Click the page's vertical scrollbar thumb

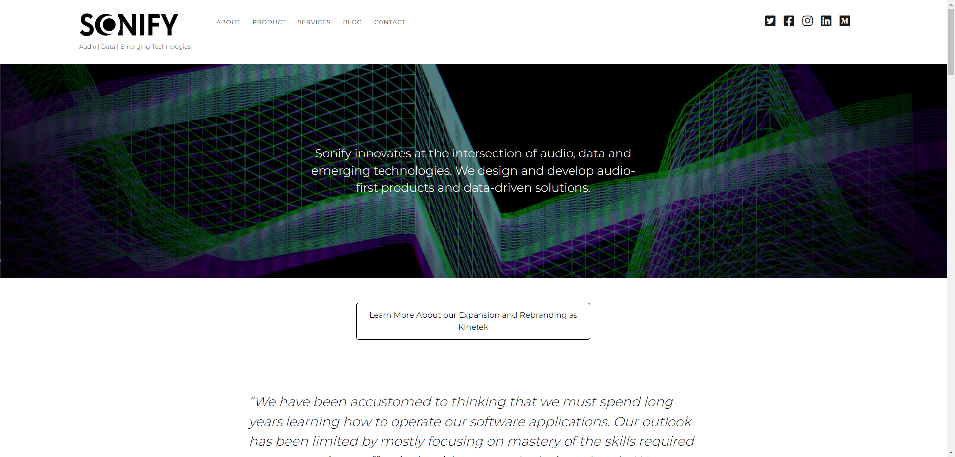coord(951,41)
